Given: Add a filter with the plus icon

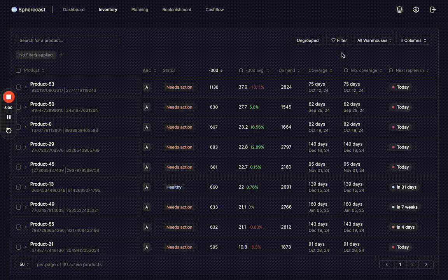Looking at the screenshot, I should pyautogui.click(x=61, y=55).
